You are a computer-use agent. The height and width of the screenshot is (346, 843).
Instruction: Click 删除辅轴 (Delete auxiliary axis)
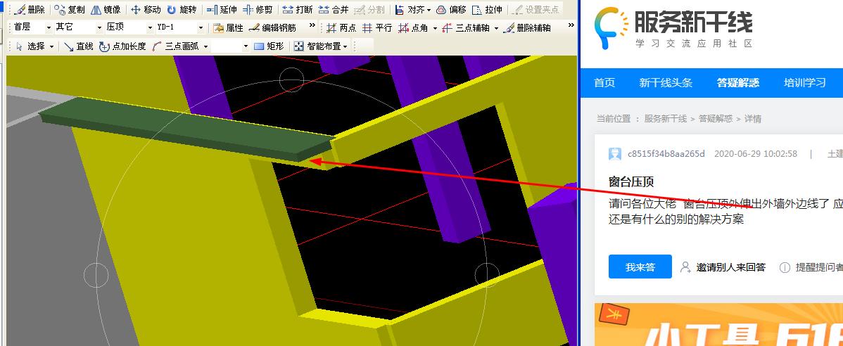click(x=528, y=28)
